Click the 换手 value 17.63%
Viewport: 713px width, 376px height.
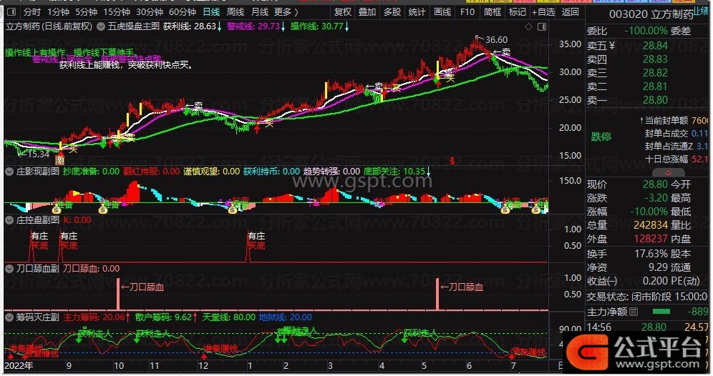pos(651,254)
